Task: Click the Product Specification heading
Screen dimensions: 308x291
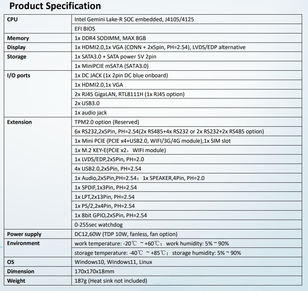Action: (x=55, y=6)
